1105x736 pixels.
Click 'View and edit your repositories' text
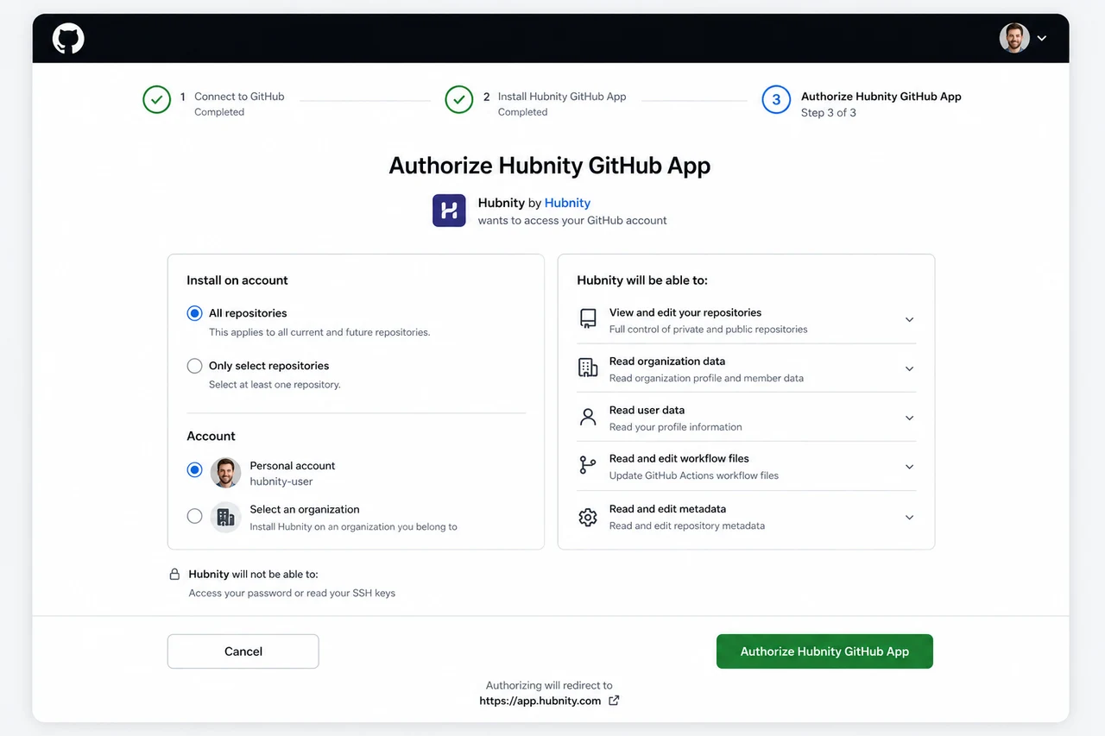coord(685,312)
